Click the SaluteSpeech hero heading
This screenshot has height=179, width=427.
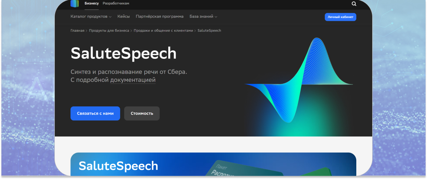123,53
